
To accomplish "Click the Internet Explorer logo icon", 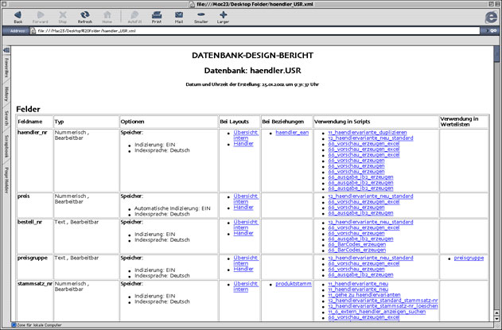I will pos(491,17).
